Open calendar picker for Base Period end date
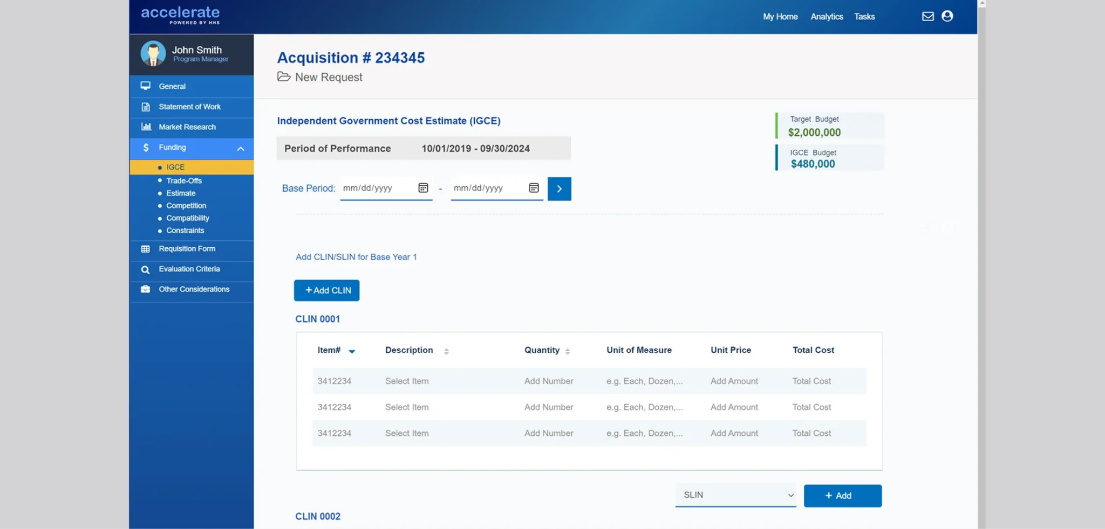The width and height of the screenshot is (1105, 529). pos(534,188)
